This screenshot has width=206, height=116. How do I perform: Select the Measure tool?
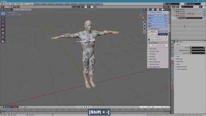(3, 41)
